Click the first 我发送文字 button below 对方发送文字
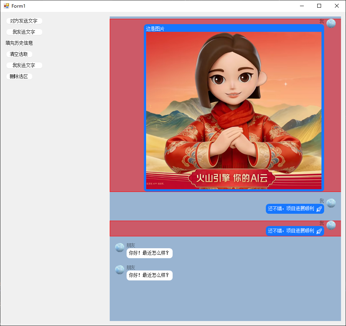346x326 pixels. 24,32
